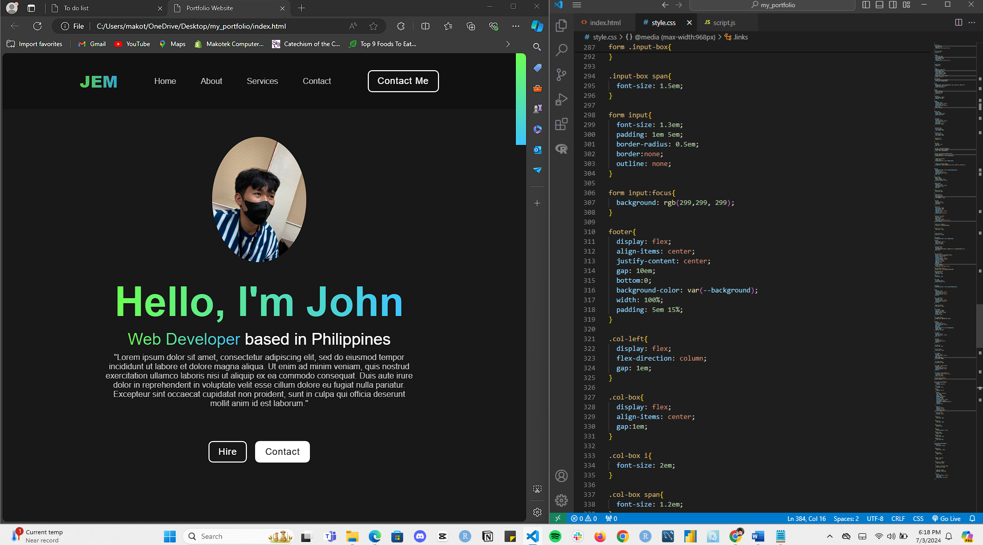Click the gradient page scrollbar thumb

(x=520, y=99)
